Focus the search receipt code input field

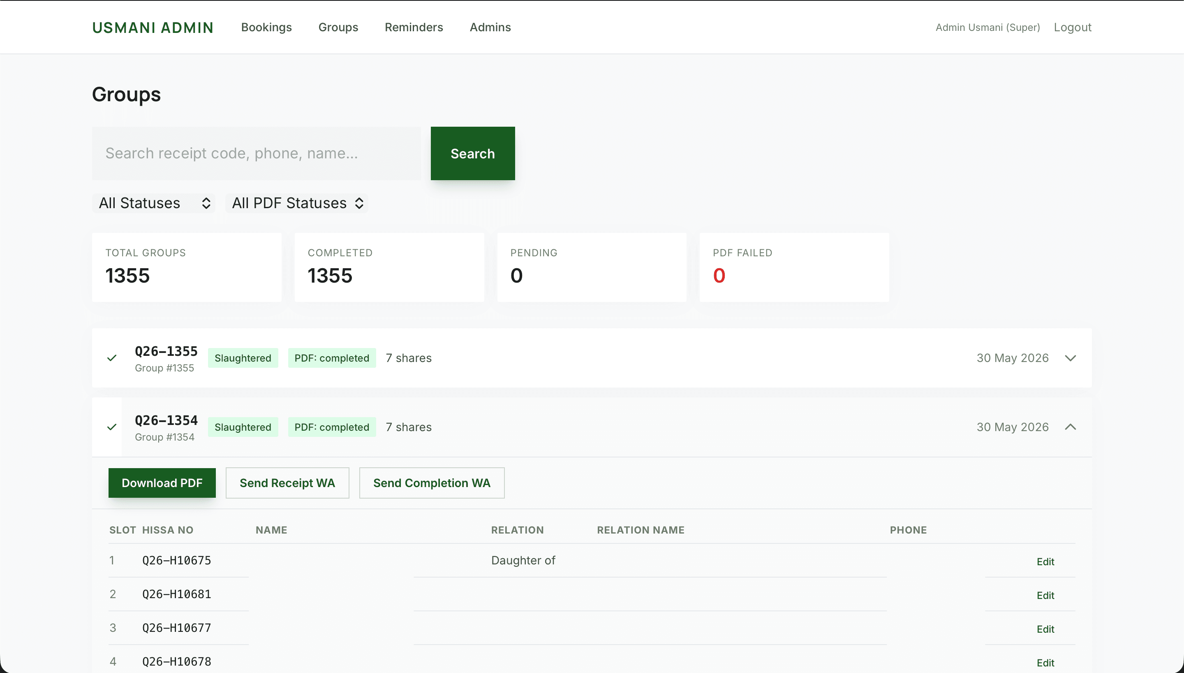(256, 153)
